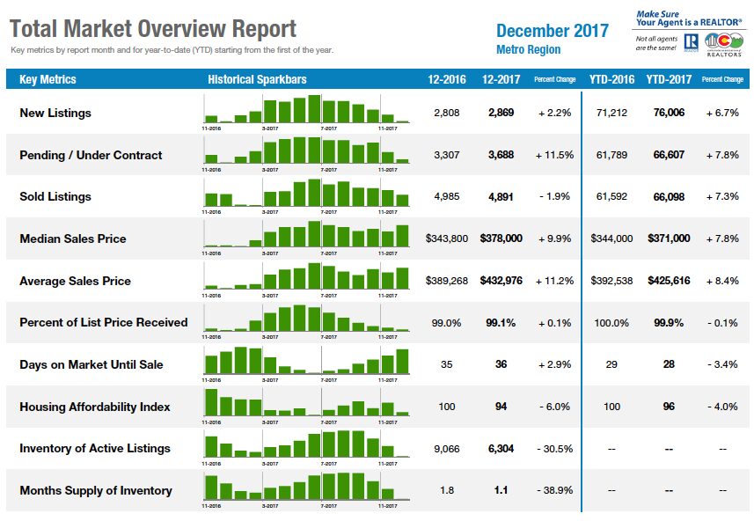Click the Key Metrics column header
Image resolution: width=754 pixels, height=521 pixels.
[48, 79]
